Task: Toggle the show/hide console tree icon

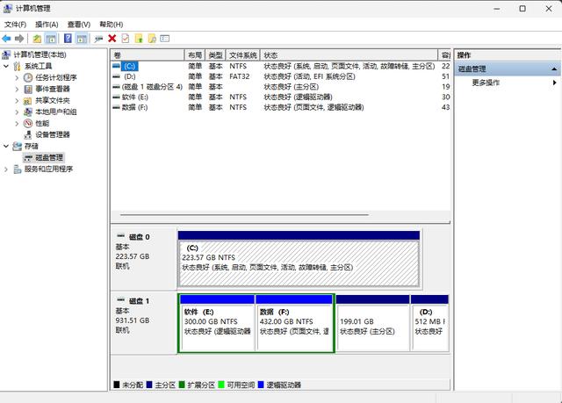Action: click(51, 39)
